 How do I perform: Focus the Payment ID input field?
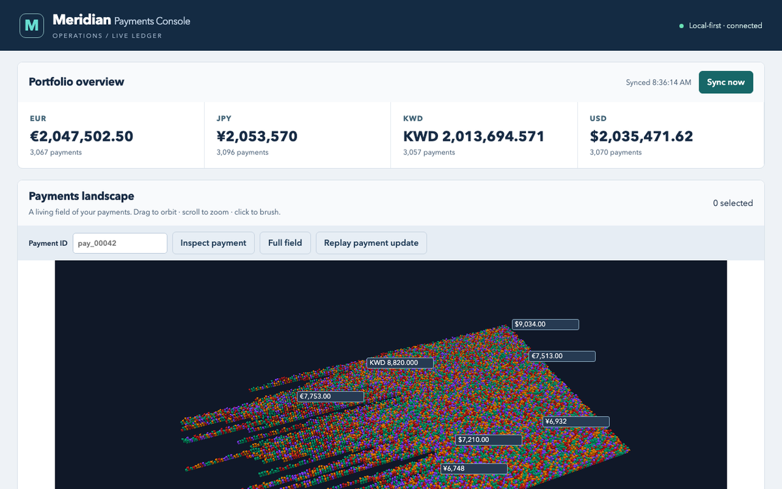[120, 243]
